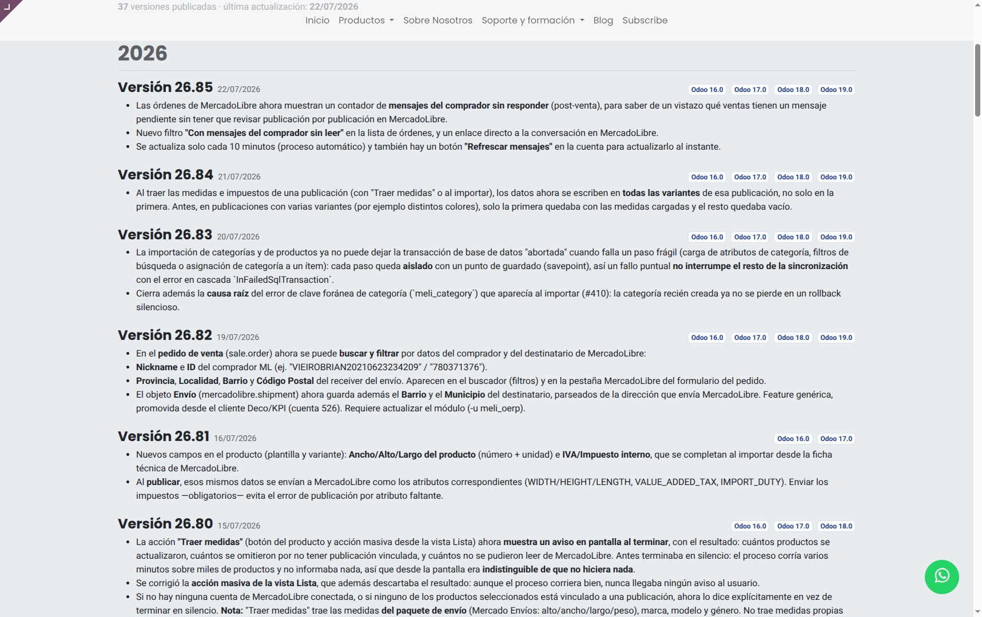The width and height of the screenshot is (982, 617).
Task: Click the 16/07/2026 release date
Action: pos(235,439)
